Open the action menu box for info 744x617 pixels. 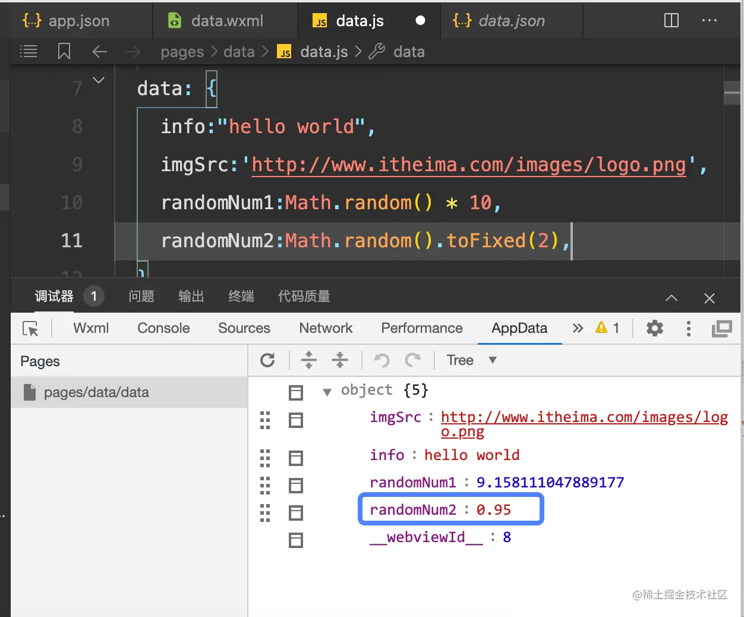(295, 458)
